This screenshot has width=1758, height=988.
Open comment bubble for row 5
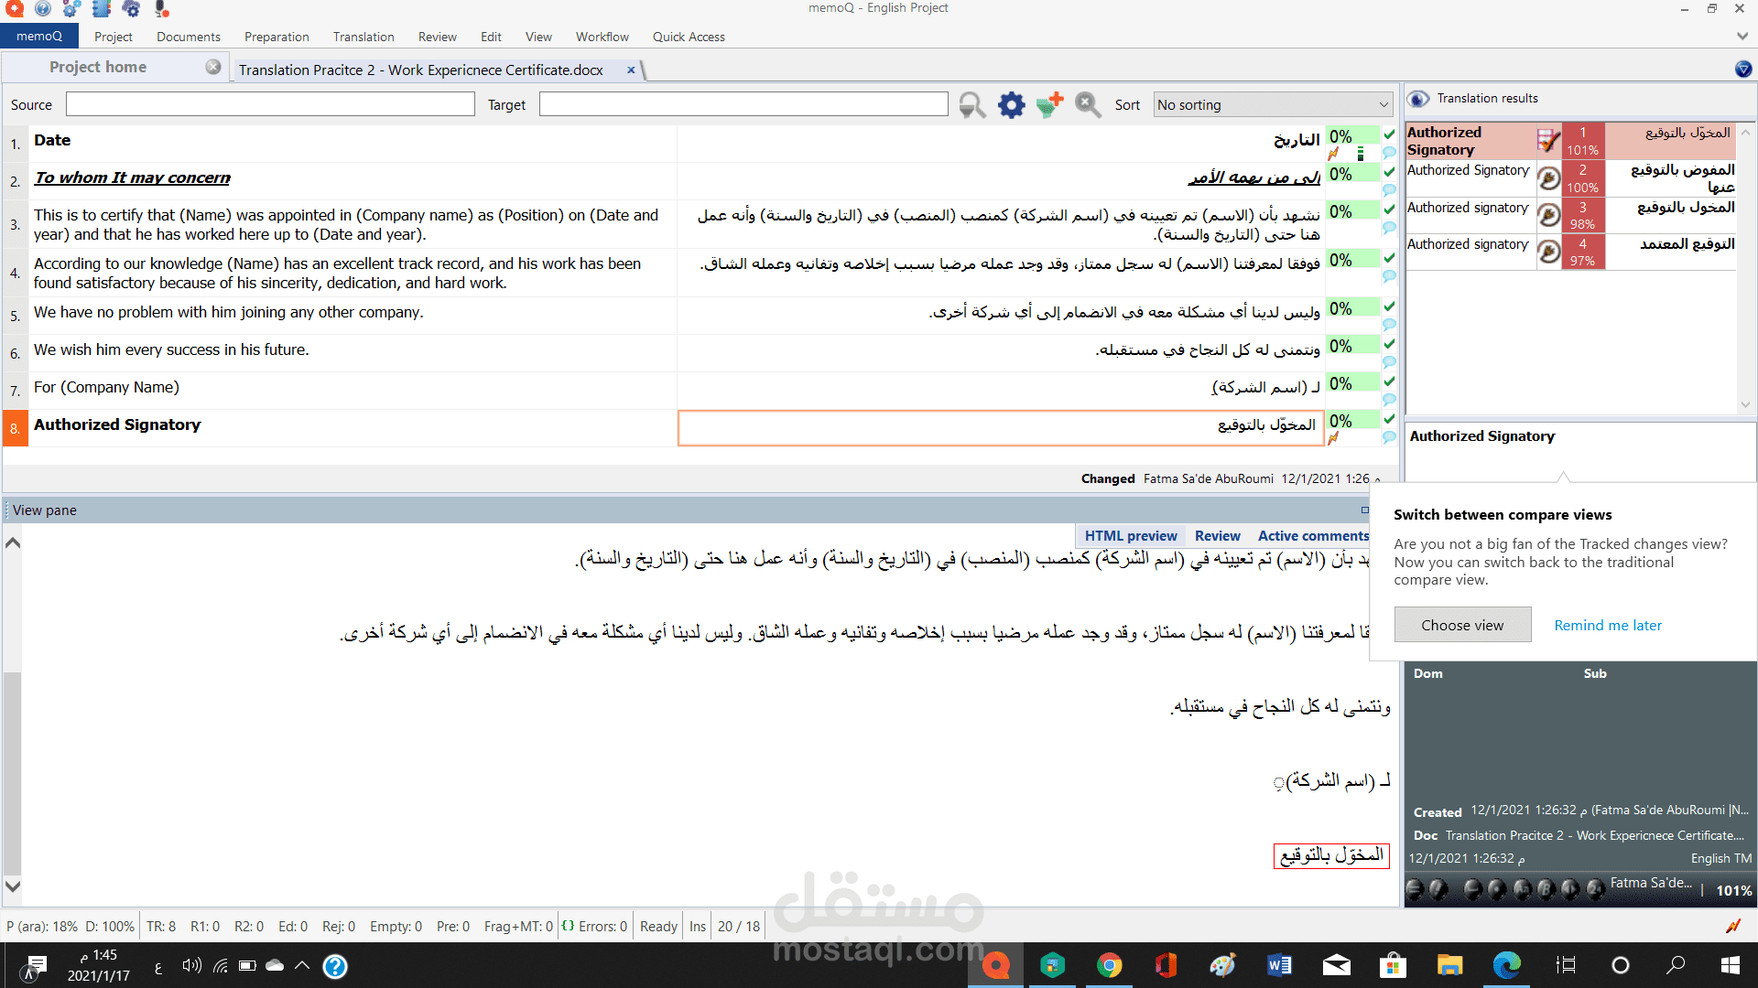1389,325
